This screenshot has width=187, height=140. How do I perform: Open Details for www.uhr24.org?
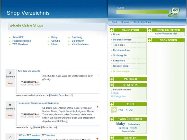coord(37,127)
